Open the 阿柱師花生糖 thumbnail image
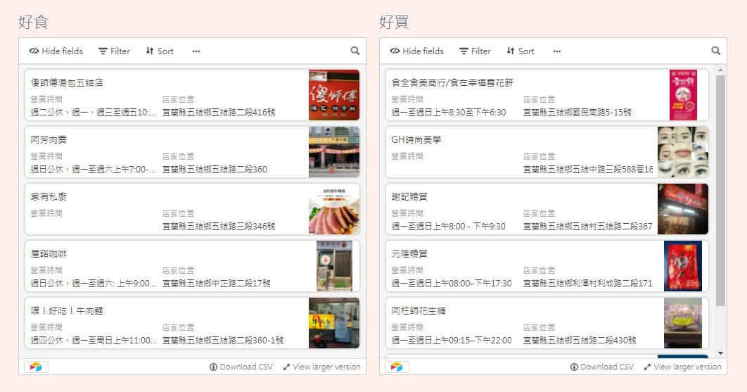 (x=683, y=323)
